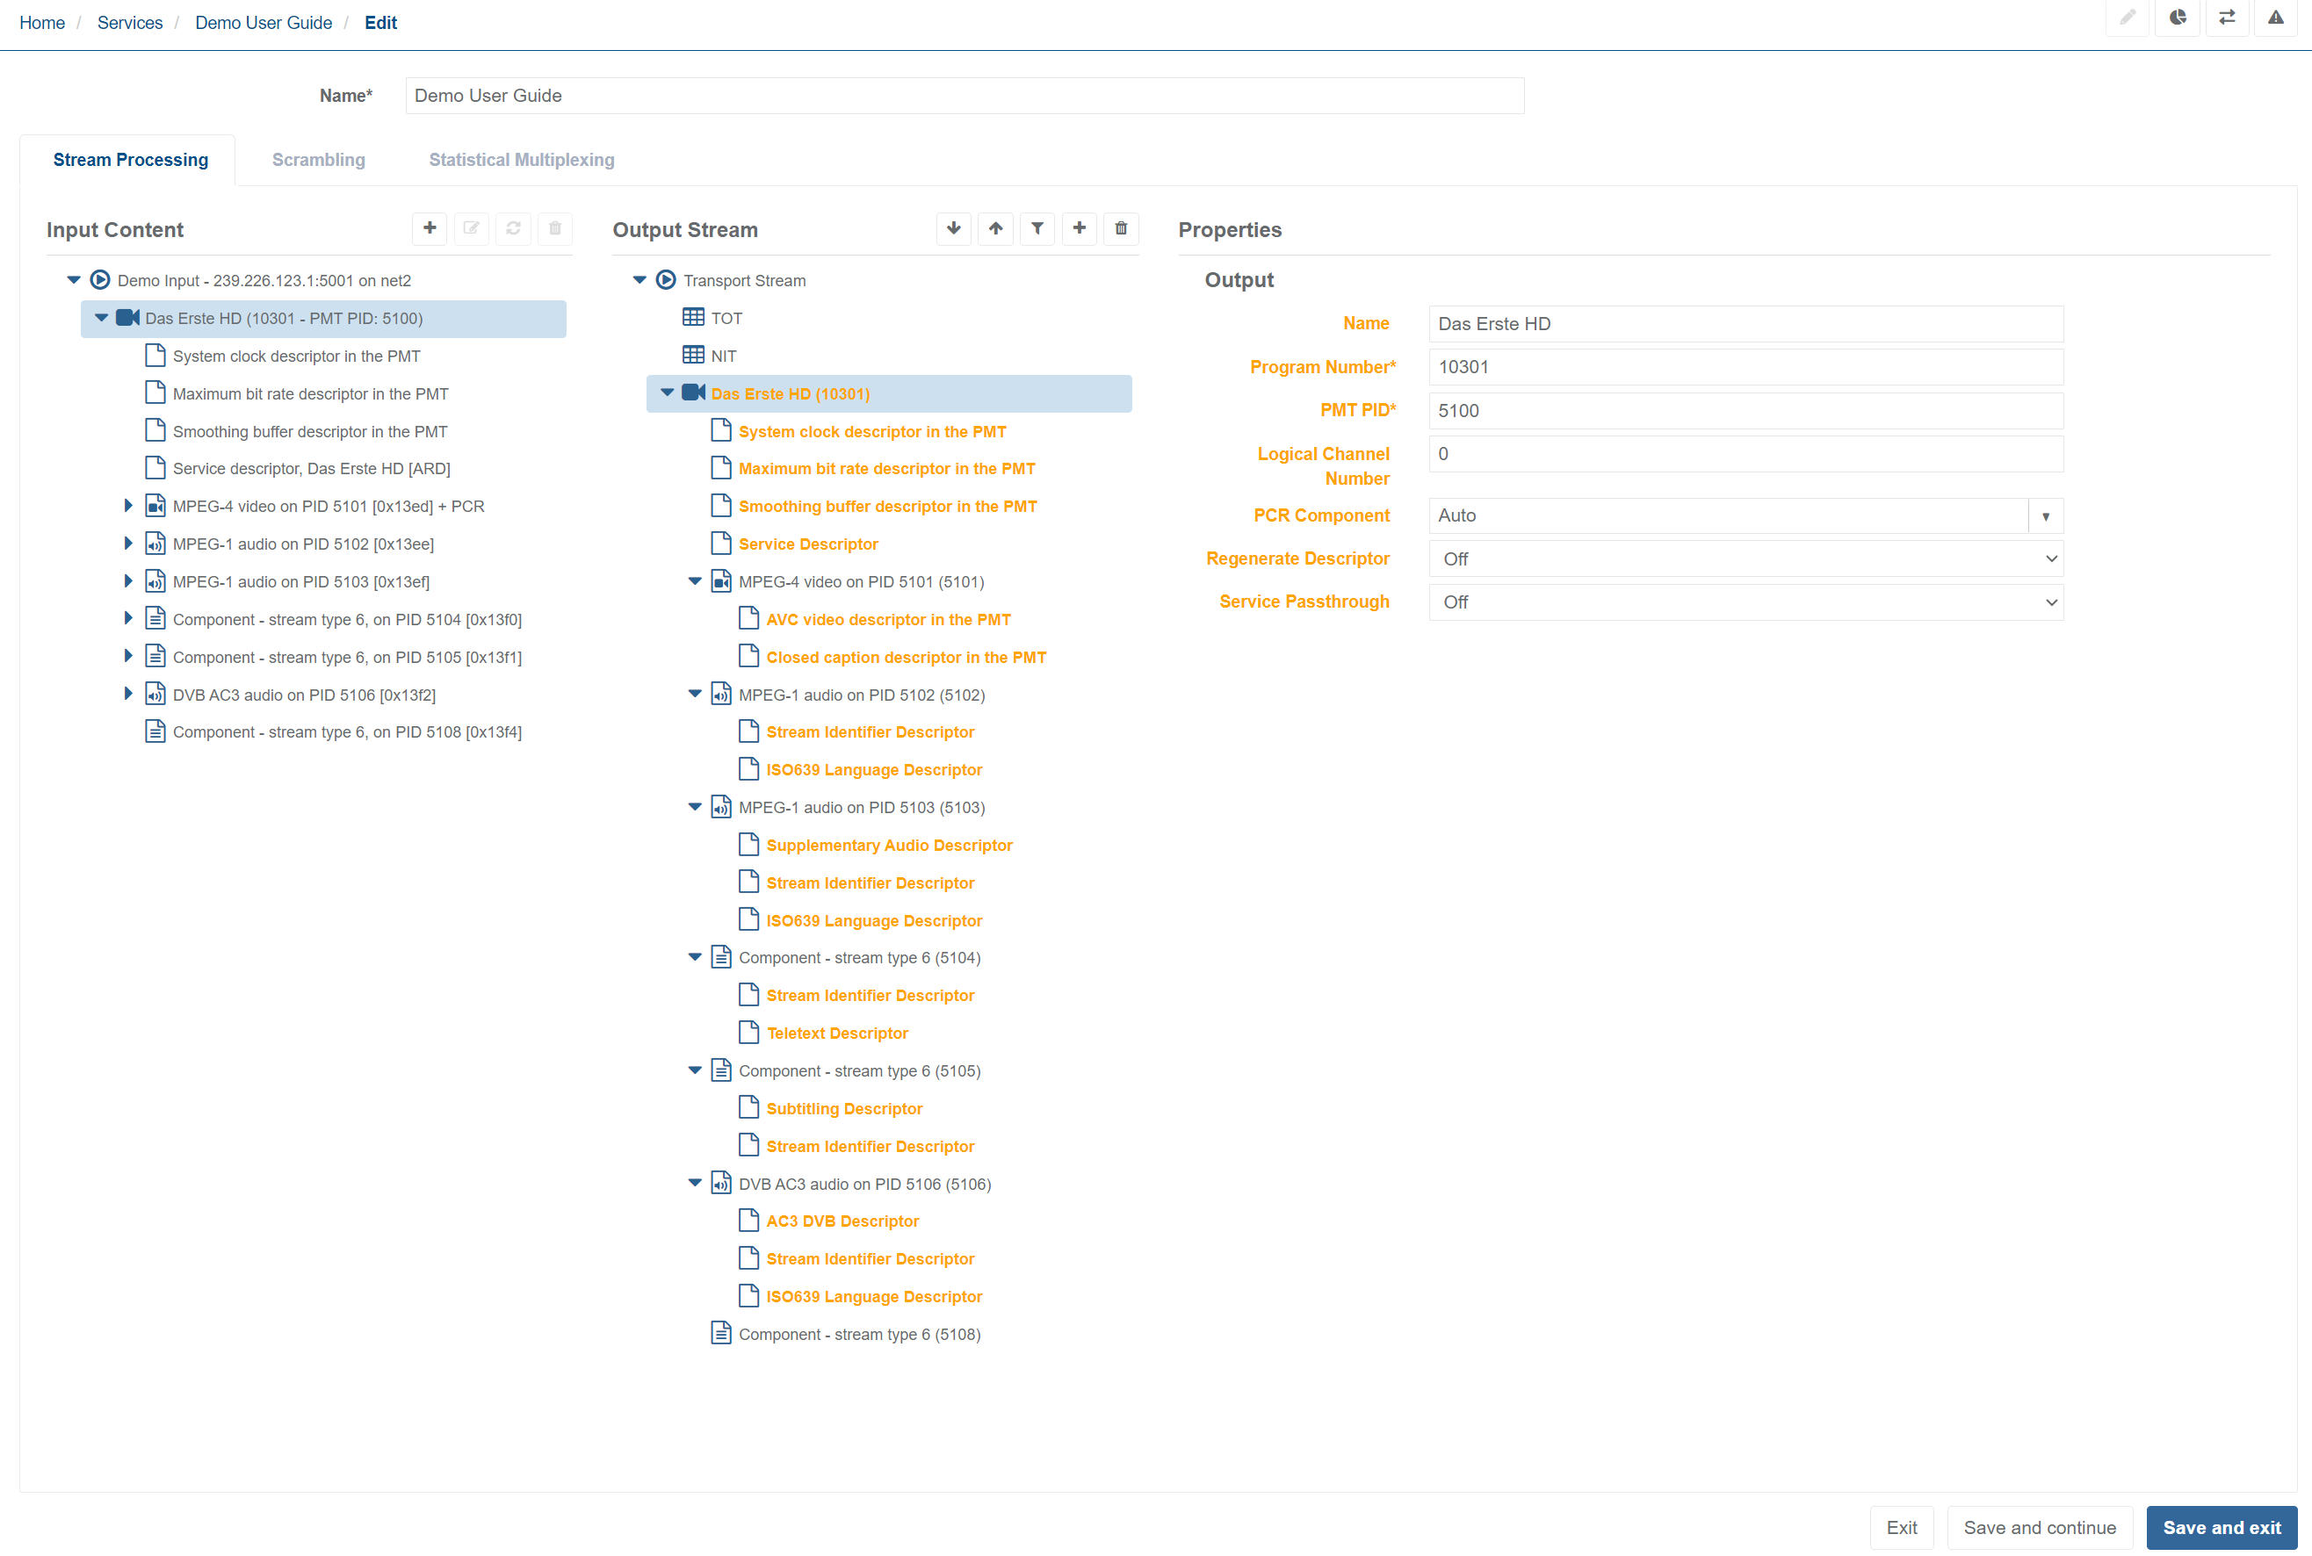Collapse DVB AC3 audio on PID 5106 output node

click(x=695, y=1183)
